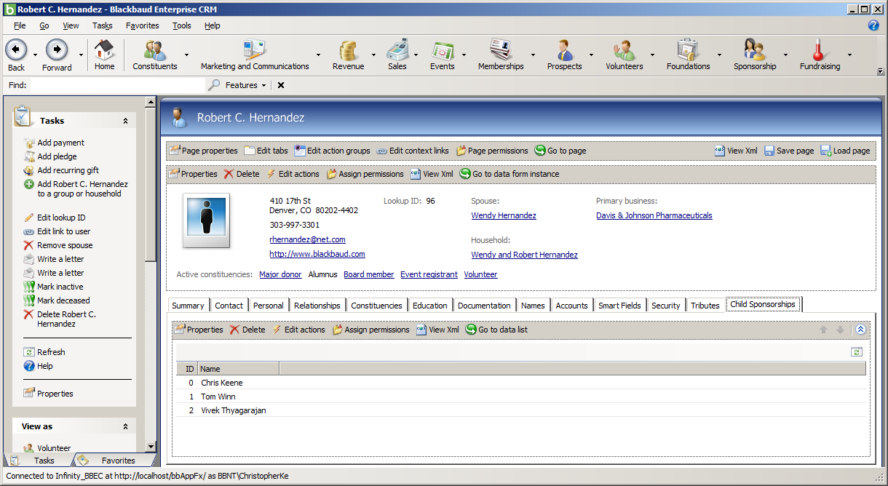The height and width of the screenshot is (486, 888).
Task: Select the Chris Keene row
Action: pos(520,383)
